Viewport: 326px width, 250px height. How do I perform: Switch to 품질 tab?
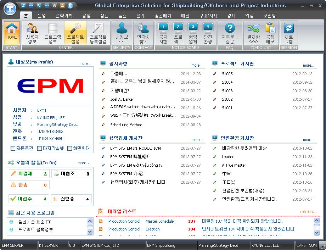(123, 16)
